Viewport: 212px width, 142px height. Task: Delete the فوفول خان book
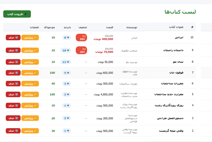(x=13, y=73)
